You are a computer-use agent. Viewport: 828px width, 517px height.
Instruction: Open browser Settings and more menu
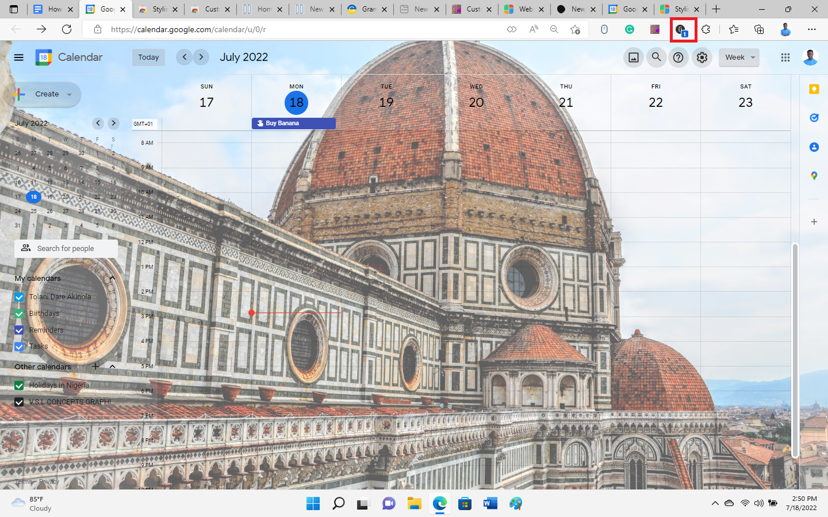811,29
